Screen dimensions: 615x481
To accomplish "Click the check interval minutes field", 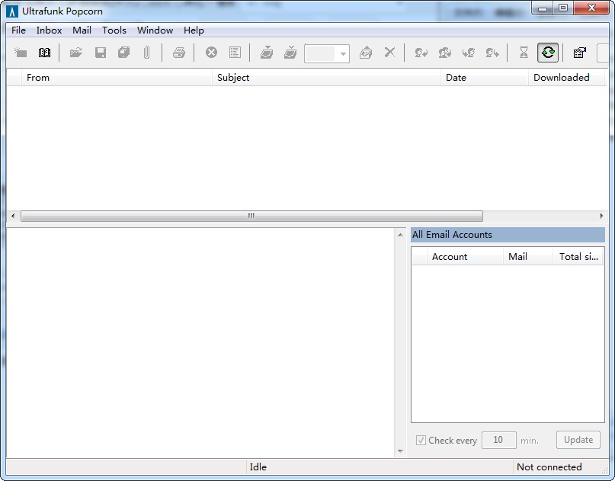I will point(499,440).
